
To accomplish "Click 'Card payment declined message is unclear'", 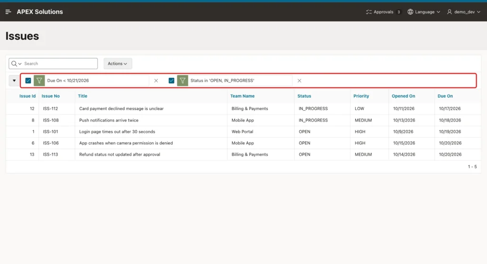I will point(121,109).
